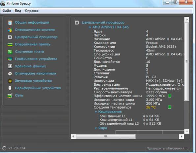Click the 36 °C temperature value
The image size is (196, 153).
[x=151, y=107]
